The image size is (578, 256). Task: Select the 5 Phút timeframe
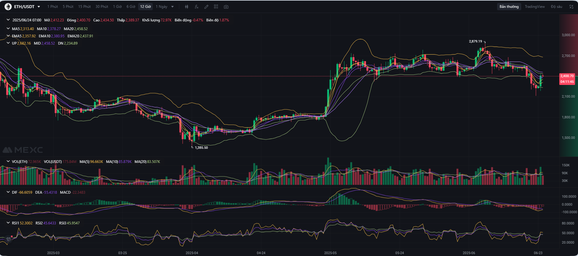[x=68, y=7]
